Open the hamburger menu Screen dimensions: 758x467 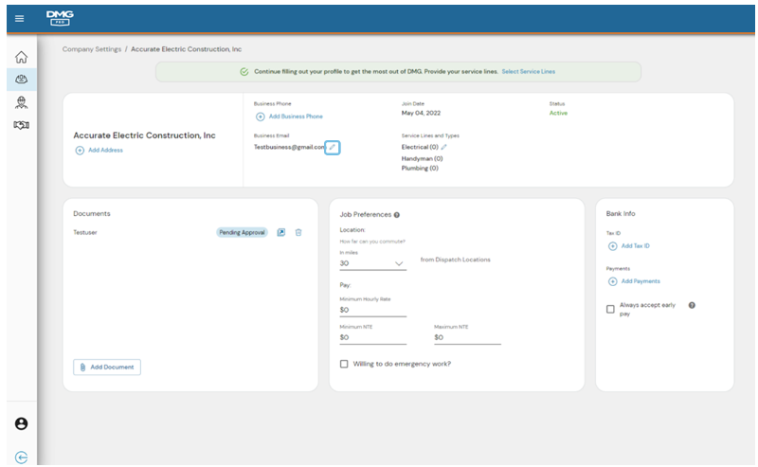(19, 18)
